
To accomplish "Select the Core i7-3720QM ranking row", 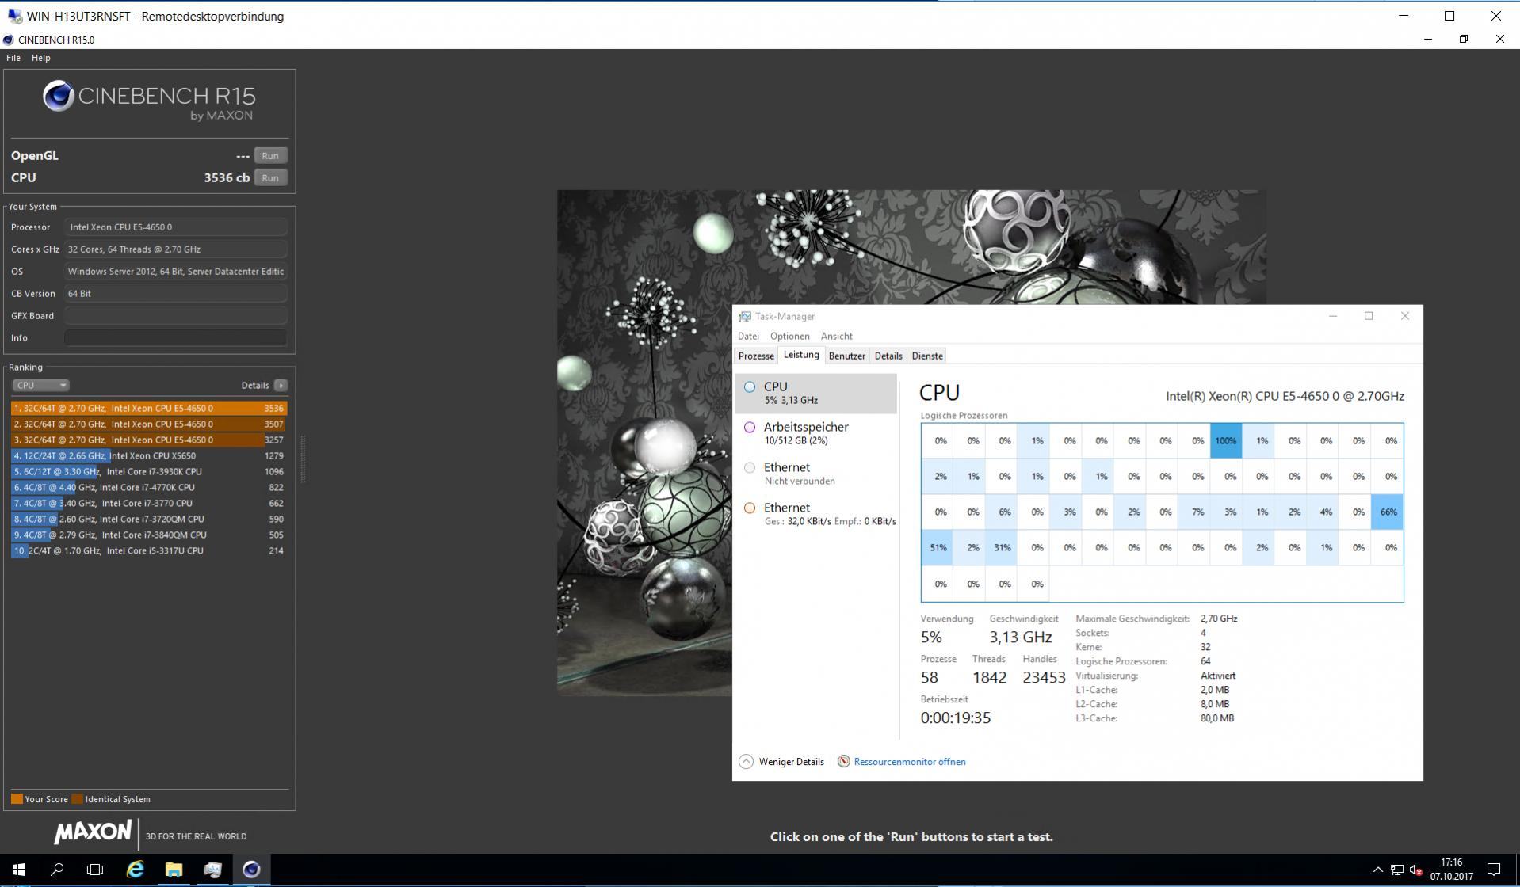I will point(149,520).
